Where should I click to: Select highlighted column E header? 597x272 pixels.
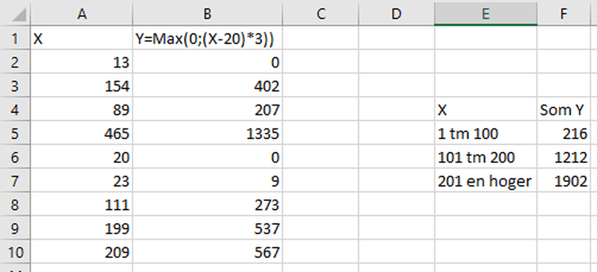(485, 14)
